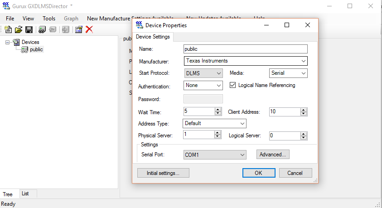The height and width of the screenshot is (208, 382).
Task: Click the Open folder toolbar icon
Action: pos(19,29)
